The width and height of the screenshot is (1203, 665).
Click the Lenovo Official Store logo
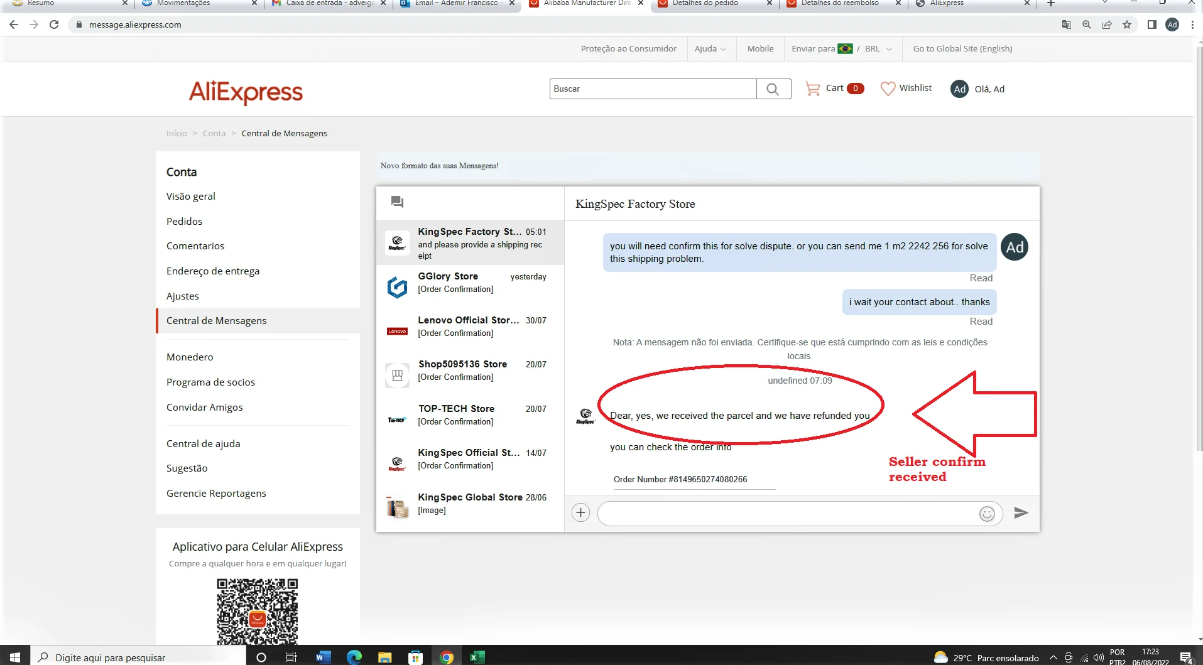click(397, 331)
